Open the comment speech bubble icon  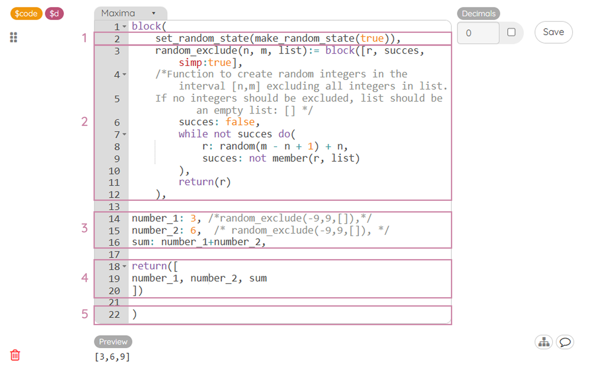click(565, 342)
